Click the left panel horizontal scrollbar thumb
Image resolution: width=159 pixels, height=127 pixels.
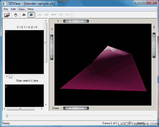point(20,109)
